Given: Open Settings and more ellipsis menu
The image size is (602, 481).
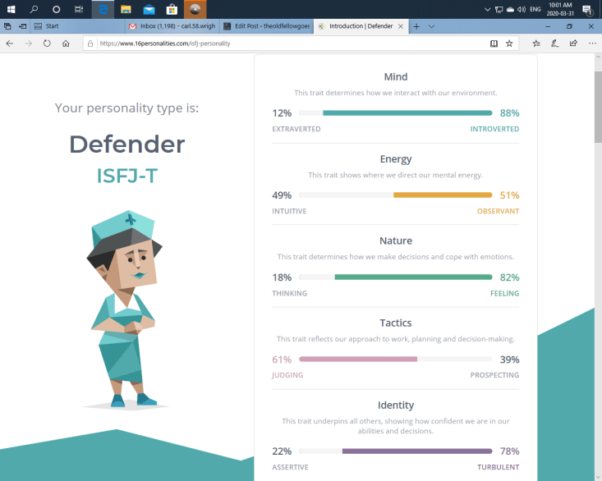Looking at the screenshot, I should click(x=591, y=43).
